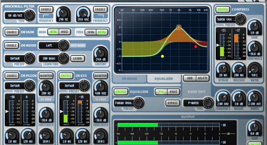
Task: Click the Output Gain knob
Action: click(x=254, y=127)
